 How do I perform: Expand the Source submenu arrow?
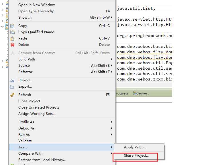pos(111,65)
